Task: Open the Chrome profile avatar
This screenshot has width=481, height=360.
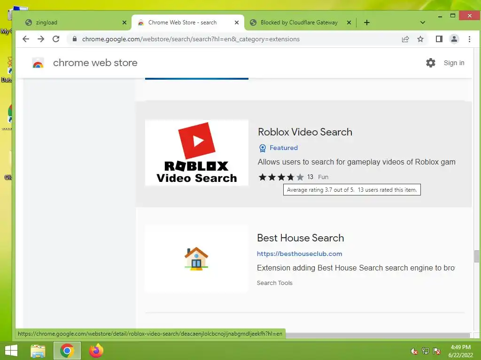Action: tap(454, 39)
